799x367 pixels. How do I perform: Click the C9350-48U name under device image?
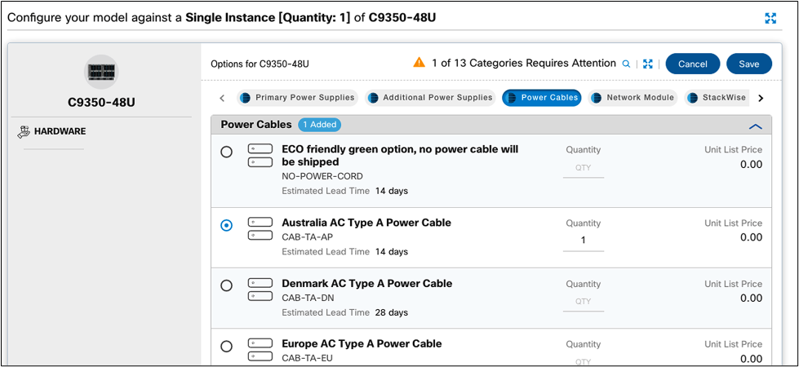pyautogui.click(x=101, y=102)
